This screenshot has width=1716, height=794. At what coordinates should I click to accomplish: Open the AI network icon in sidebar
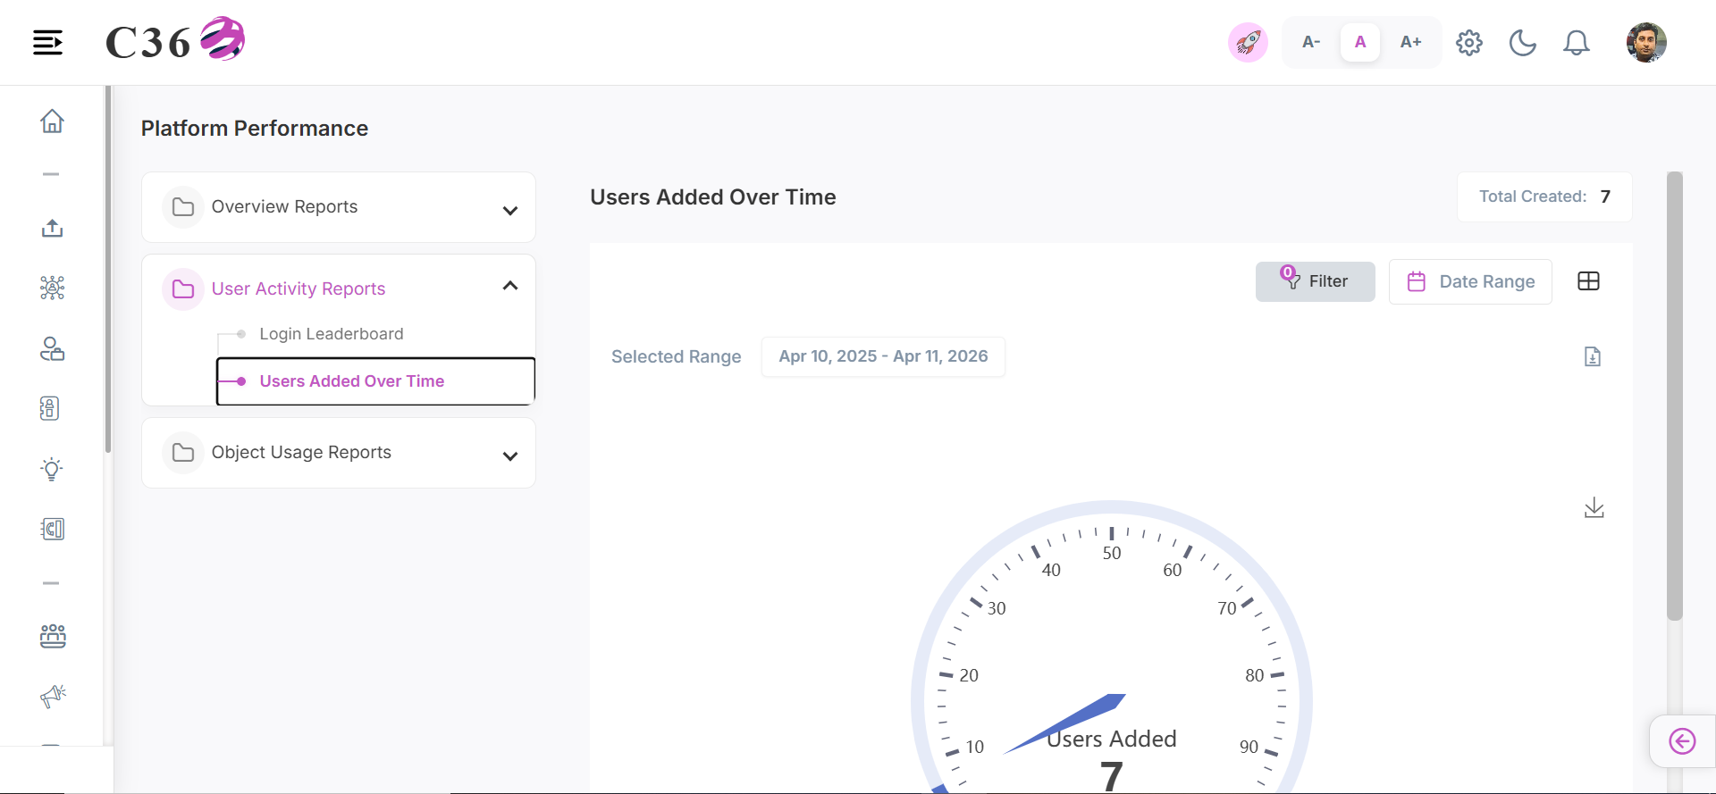(52, 288)
